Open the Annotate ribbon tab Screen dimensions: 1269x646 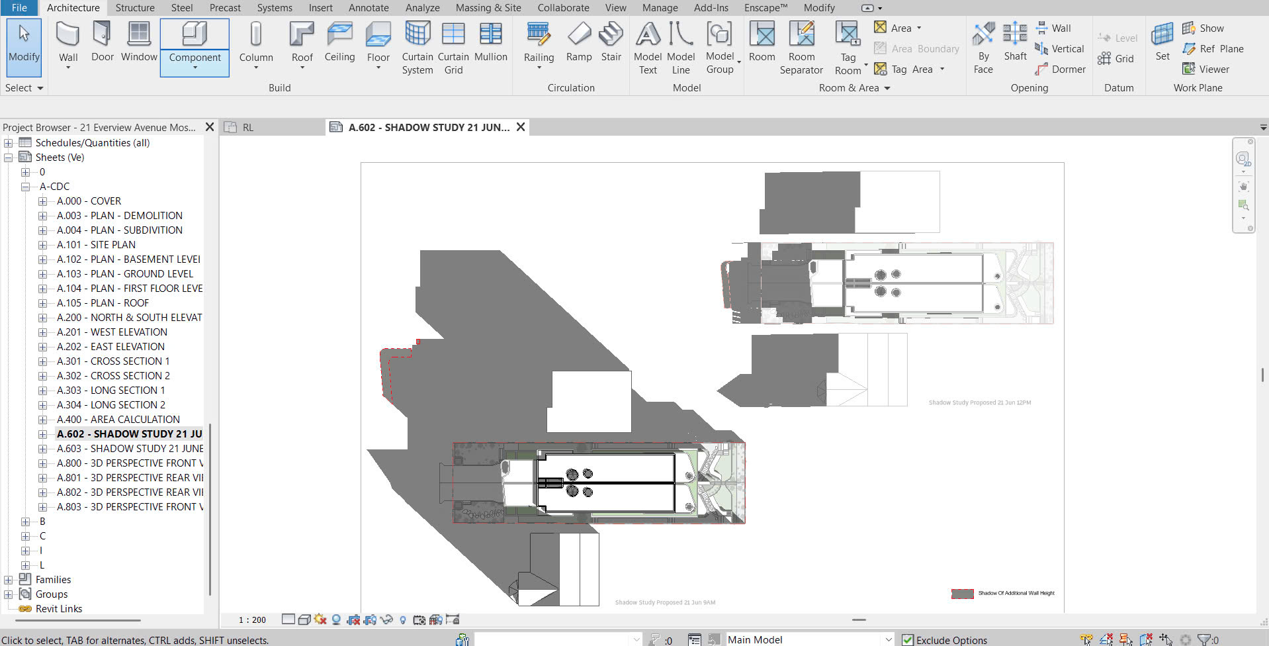[x=369, y=8]
